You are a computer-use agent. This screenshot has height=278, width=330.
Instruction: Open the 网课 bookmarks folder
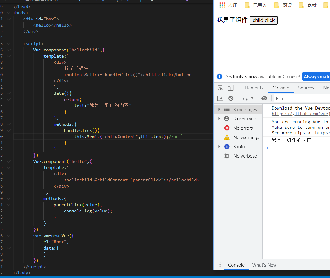283,6
